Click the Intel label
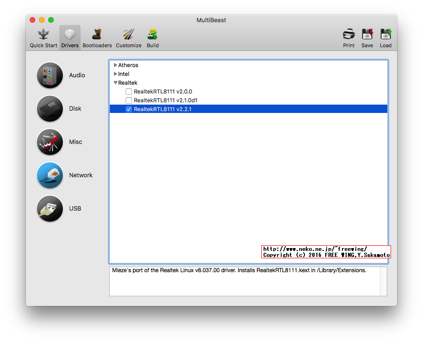 point(124,74)
